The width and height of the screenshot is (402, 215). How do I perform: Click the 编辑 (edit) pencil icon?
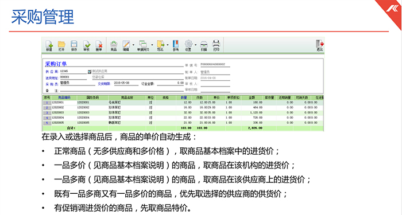click(126, 46)
